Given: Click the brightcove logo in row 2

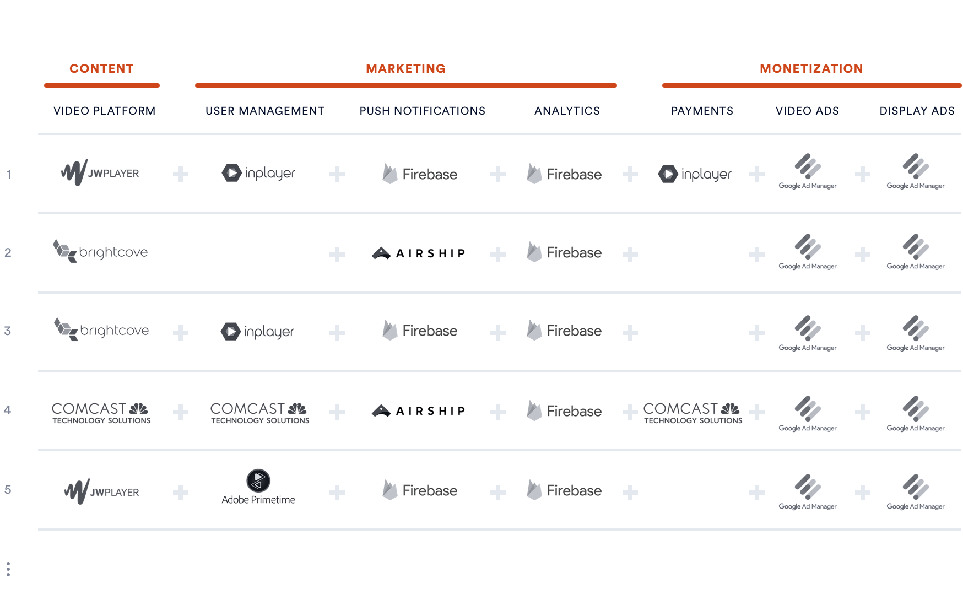Looking at the screenshot, I should click(x=100, y=251).
